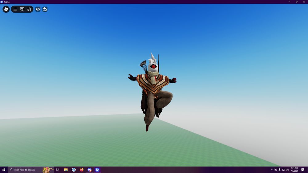Open Discord from the taskbar
The width and height of the screenshot is (308, 173).
90,170
